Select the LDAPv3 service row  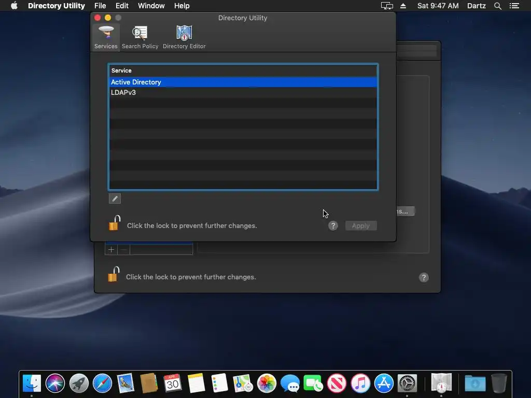tap(243, 92)
